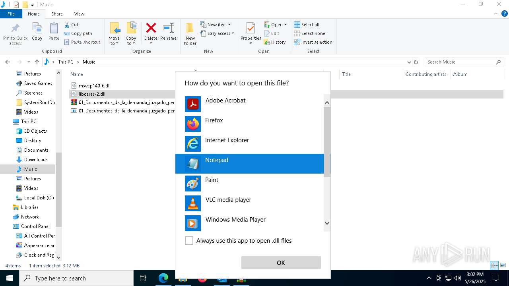The width and height of the screenshot is (509, 286).
Task: Refresh the Music folder view
Action: point(416,62)
